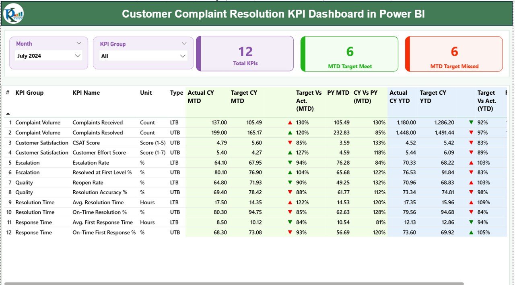Sort by KPI Name column header
Screen dimensions: 515x285
(86, 93)
